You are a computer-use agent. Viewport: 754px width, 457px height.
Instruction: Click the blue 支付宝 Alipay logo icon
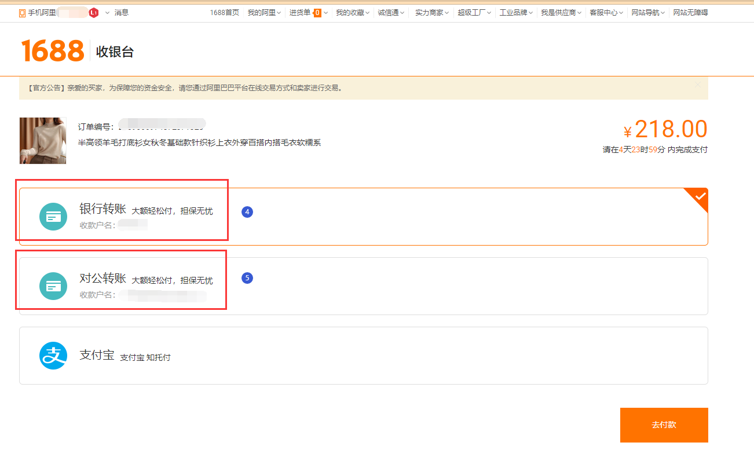tap(53, 356)
